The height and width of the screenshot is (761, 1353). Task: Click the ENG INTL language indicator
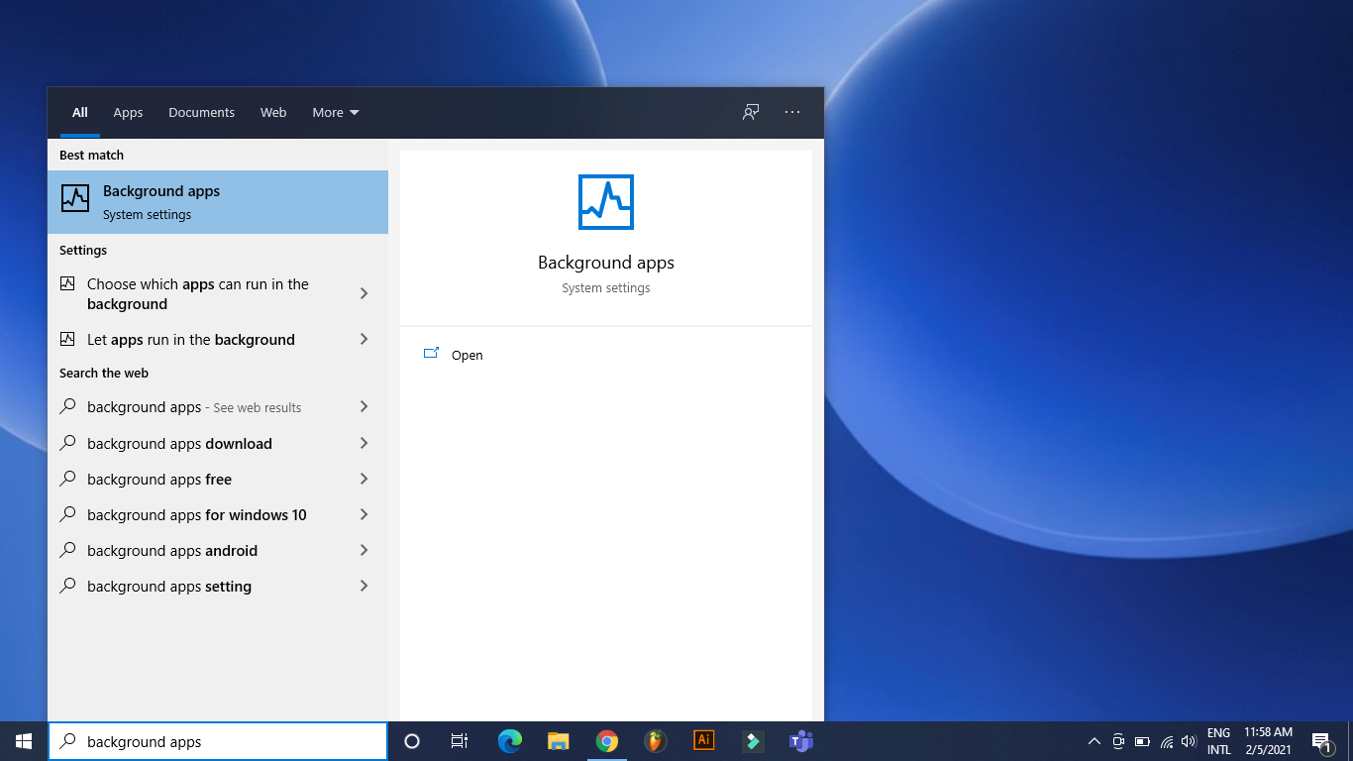[1219, 741]
